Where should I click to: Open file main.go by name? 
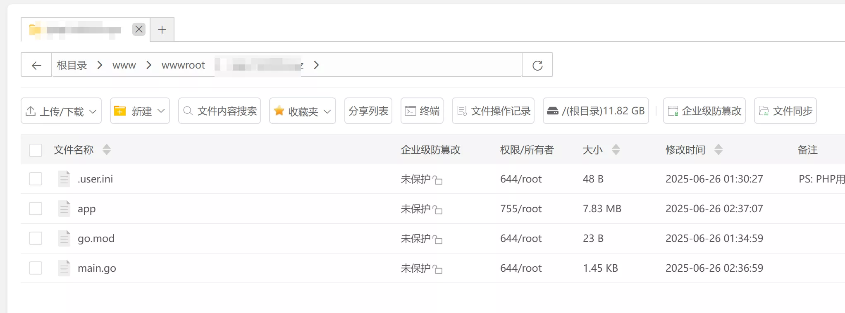point(97,268)
